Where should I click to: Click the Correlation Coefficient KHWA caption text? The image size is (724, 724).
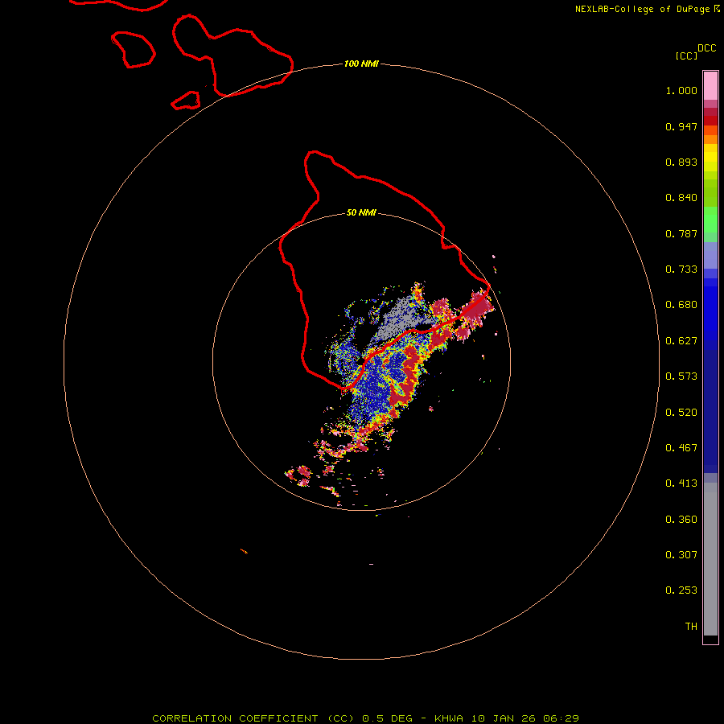[365, 718]
